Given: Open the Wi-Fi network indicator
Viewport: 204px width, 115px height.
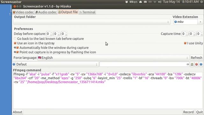Looking at the screenshot, I should [155, 2].
